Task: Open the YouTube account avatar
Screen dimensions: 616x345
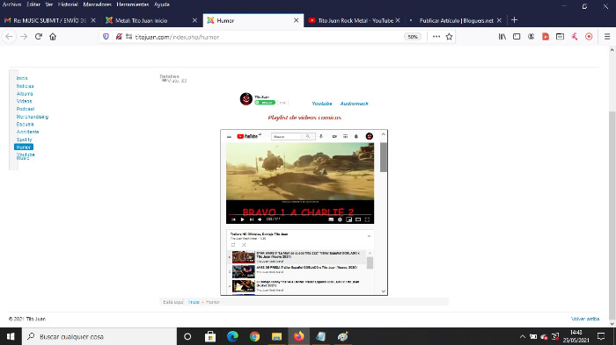Action: (370, 136)
